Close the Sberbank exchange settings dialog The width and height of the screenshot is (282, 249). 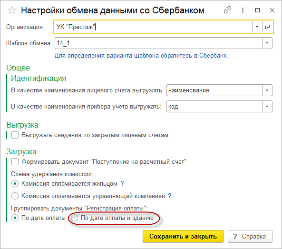[x=272, y=10]
